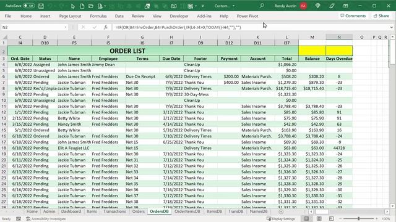Switch to the Formulas tab
396x222 pixels.
click(98, 16)
